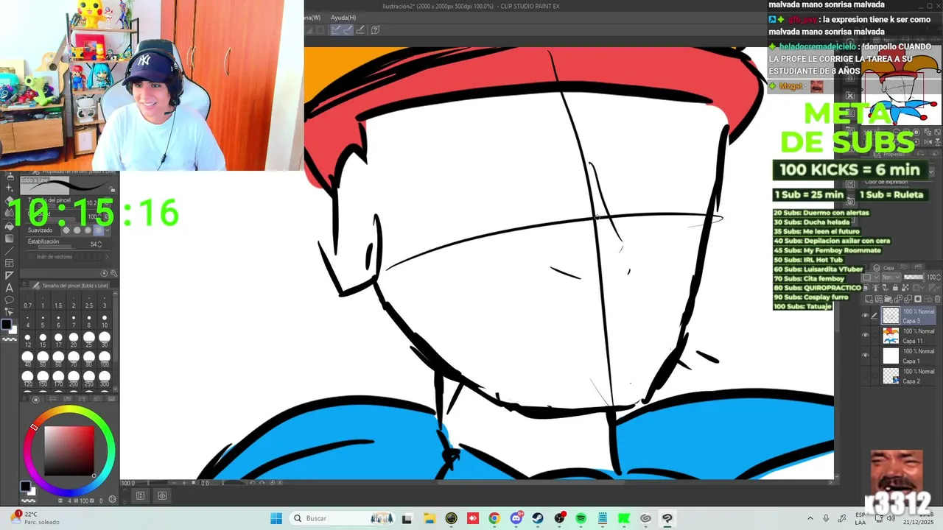This screenshot has width=943, height=530.
Task: Select the Gradient tool
Action: [10, 239]
